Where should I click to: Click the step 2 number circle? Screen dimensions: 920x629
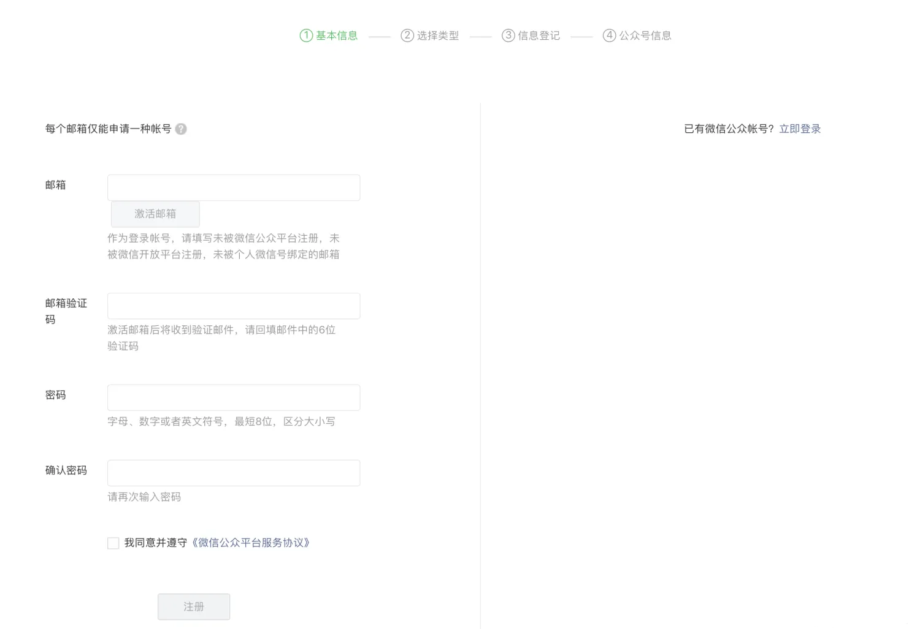click(x=407, y=36)
